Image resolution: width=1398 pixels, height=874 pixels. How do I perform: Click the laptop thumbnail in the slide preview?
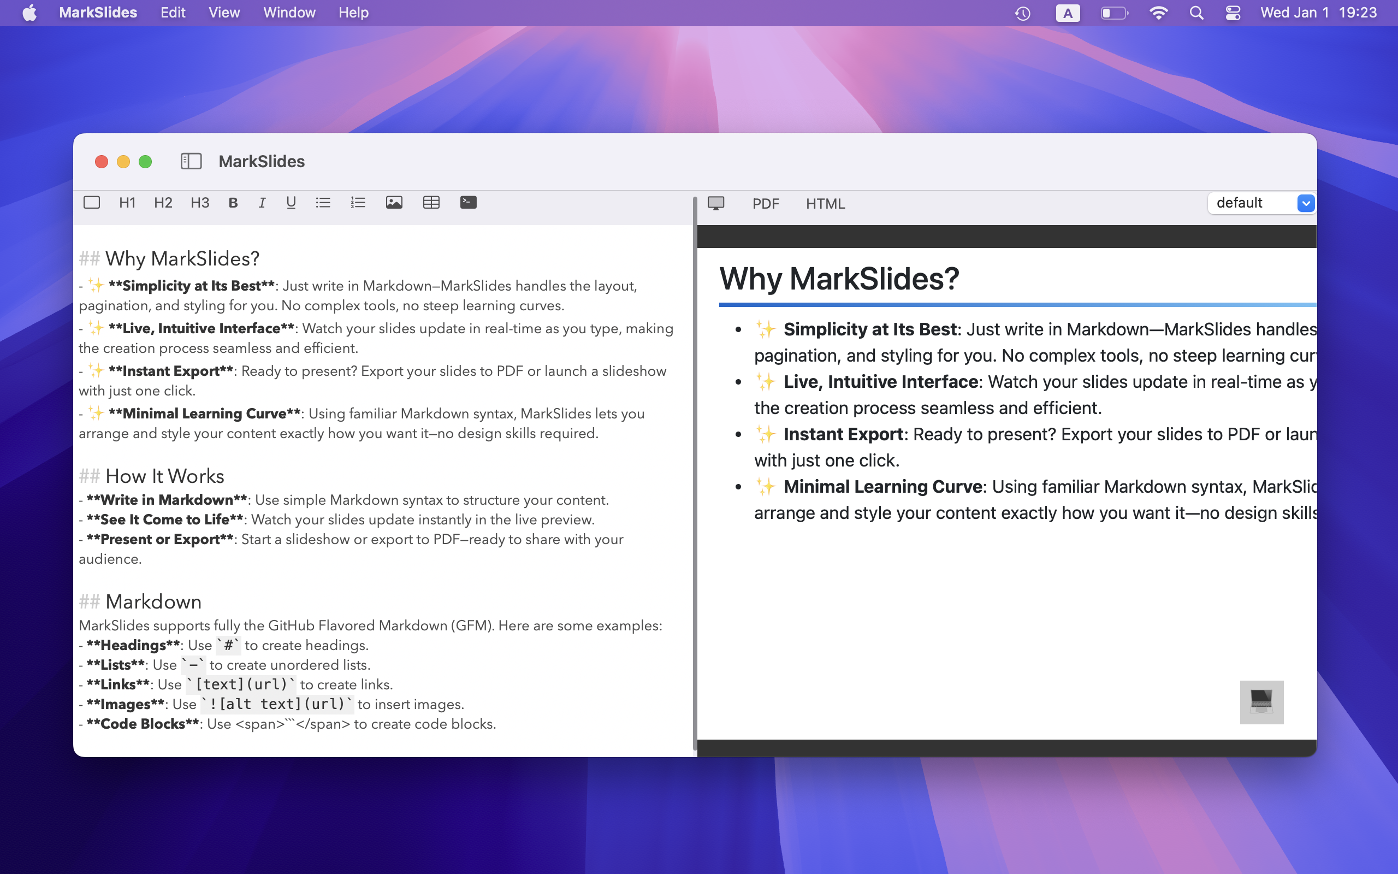tap(1261, 701)
